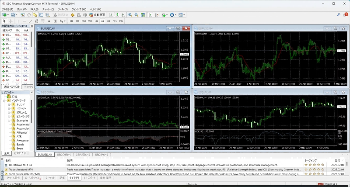This screenshot has width=350, height=187.
Task: Expand the トレンド tree node
Action: [9, 104]
